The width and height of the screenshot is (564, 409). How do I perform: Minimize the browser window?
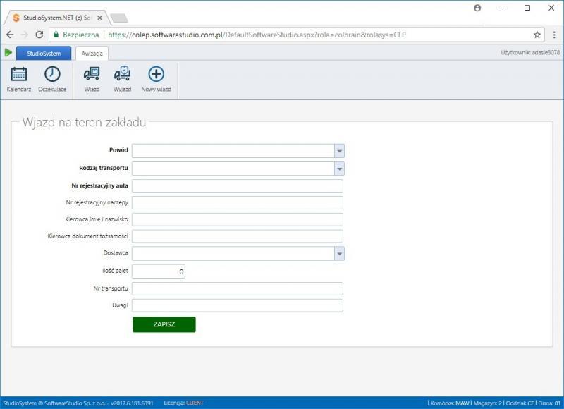click(503, 8)
